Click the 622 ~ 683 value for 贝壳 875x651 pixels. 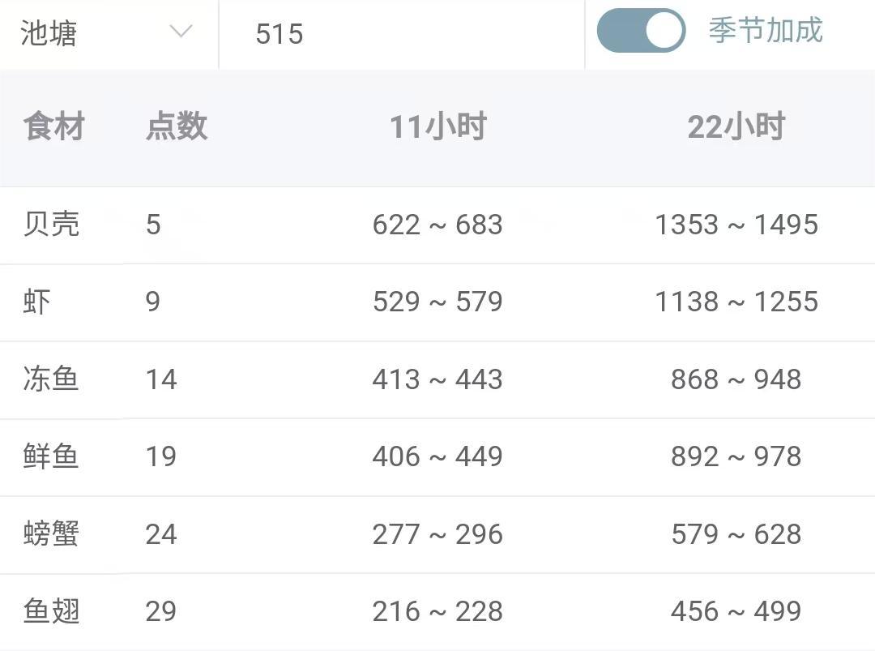[x=437, y=225]
